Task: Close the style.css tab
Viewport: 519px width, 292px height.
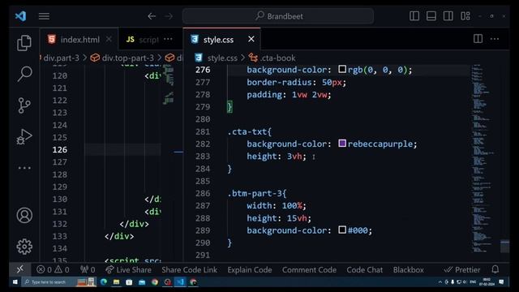Action: (x=251, y=39)
